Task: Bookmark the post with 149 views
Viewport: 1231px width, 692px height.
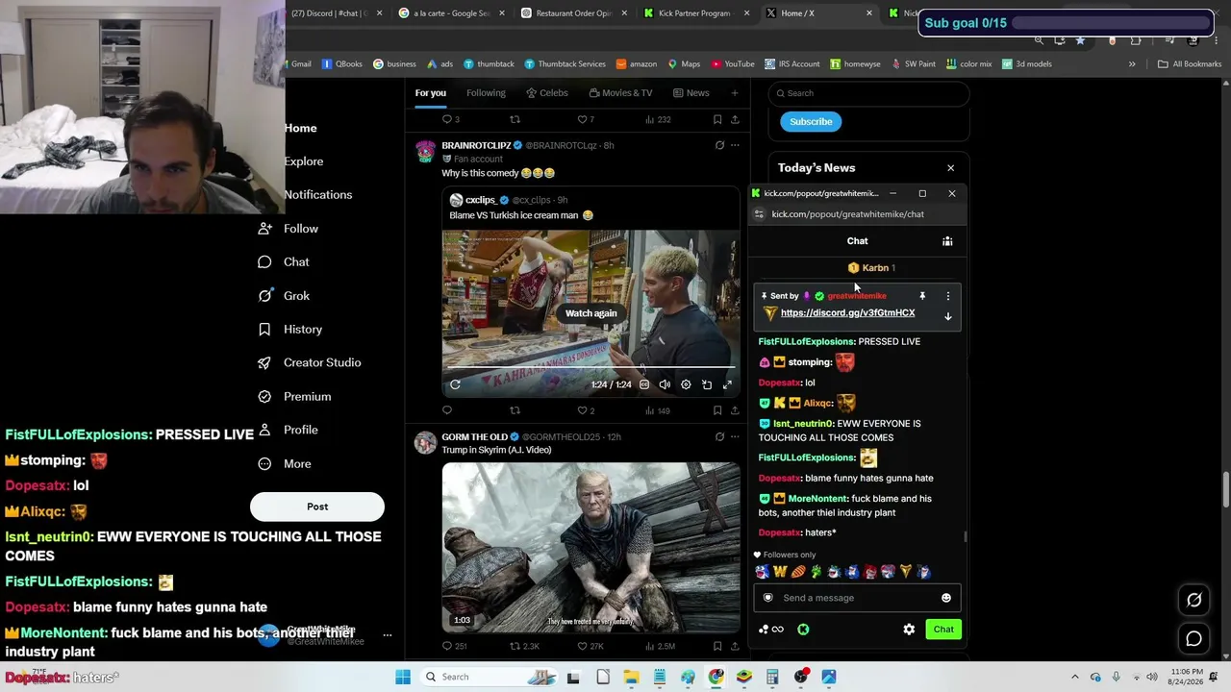Action: tap(717, 410)
